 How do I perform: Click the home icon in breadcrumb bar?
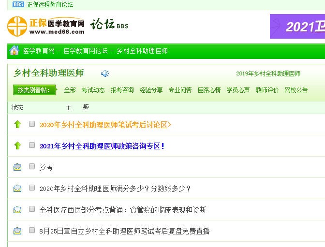pyautogui.click(x=14, y=51)
